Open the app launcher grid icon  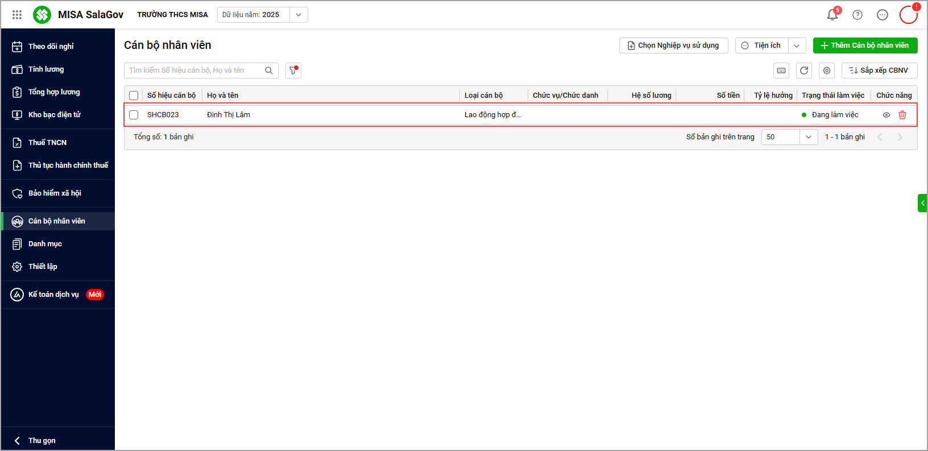click(17, 15)
